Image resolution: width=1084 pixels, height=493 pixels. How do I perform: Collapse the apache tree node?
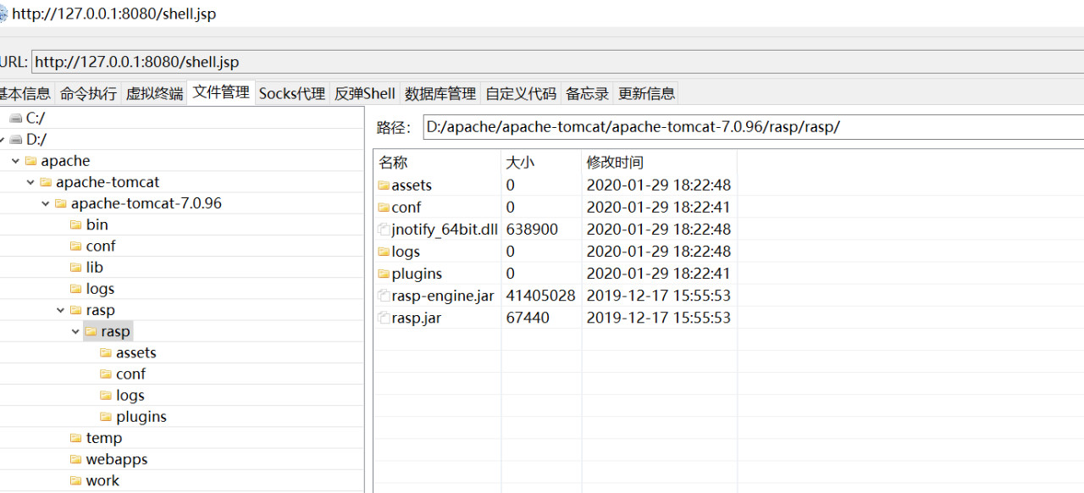click(x=15, y=161)
